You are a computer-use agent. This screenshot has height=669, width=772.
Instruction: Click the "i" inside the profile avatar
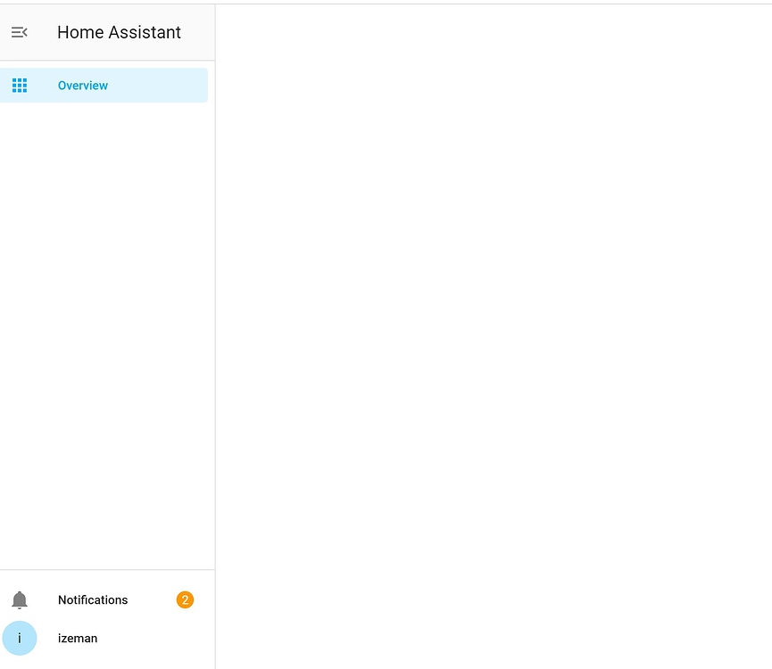pos(20,638)
